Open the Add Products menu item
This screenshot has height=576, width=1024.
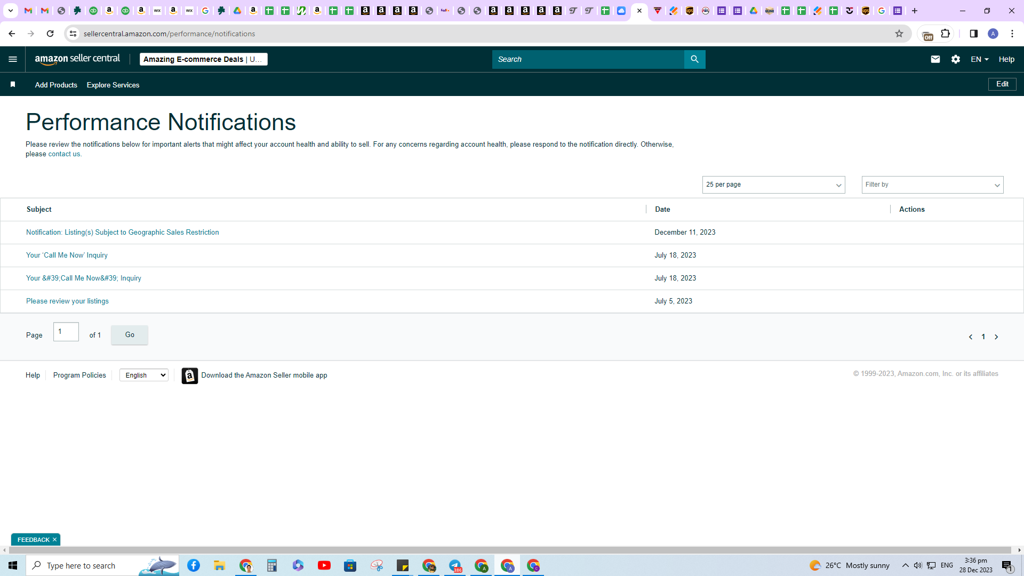coord(56,85)
